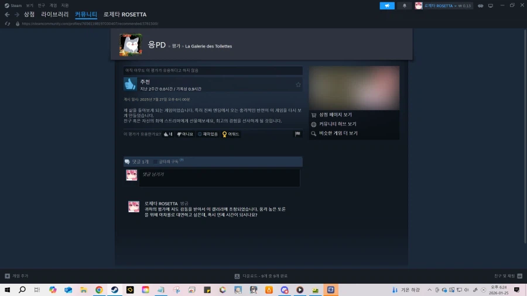
Task: Vote 아니요 (No) on review helpfulness
Action: pos(185,134)
